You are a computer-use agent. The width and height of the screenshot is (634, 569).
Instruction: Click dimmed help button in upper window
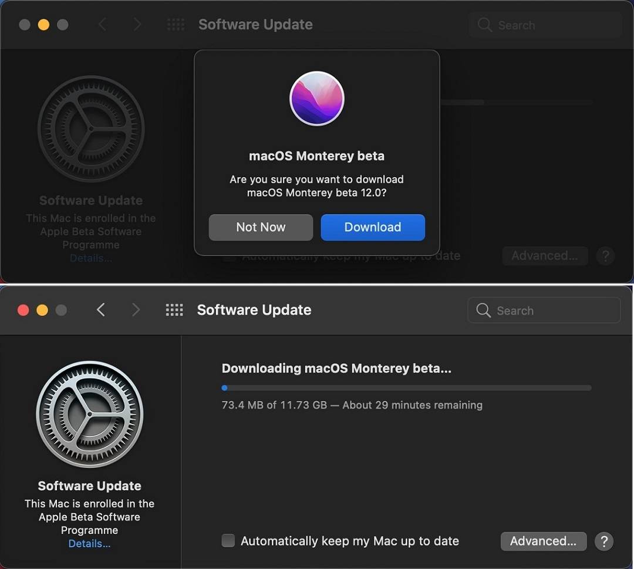coord(605,256)
